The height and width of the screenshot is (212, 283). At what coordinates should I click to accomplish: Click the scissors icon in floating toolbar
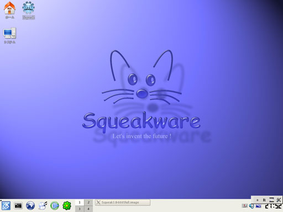(x=279, y=200)
